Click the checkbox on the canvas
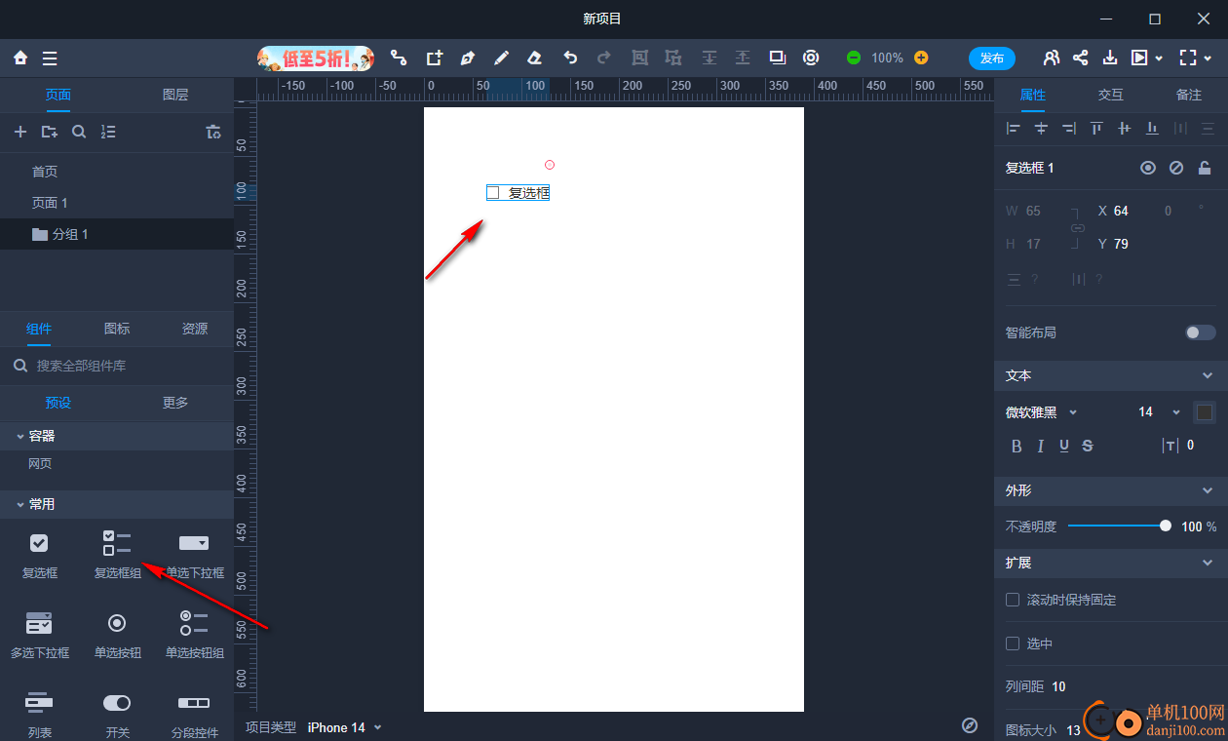The image size is (1228, 741). 493,193
